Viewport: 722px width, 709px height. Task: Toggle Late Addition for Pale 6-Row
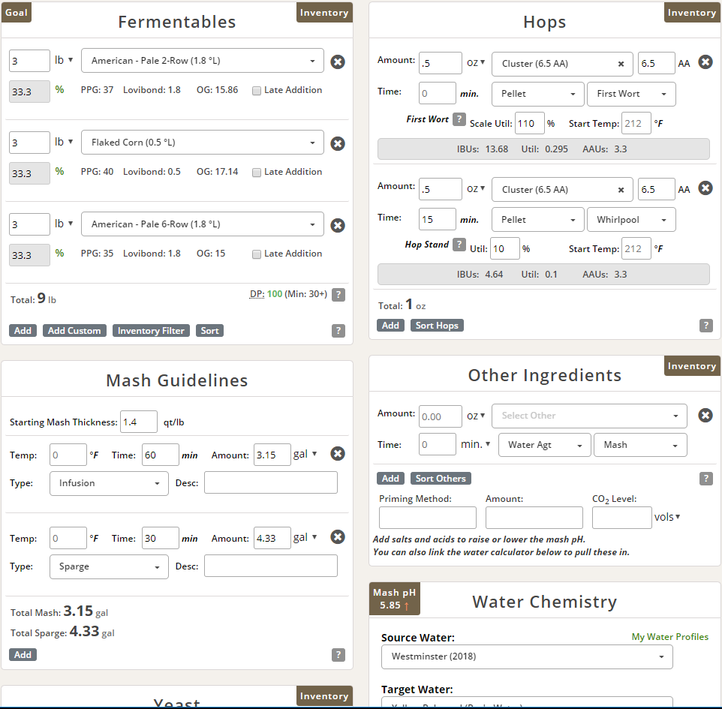pyautogui.click(x=257, y=254)
